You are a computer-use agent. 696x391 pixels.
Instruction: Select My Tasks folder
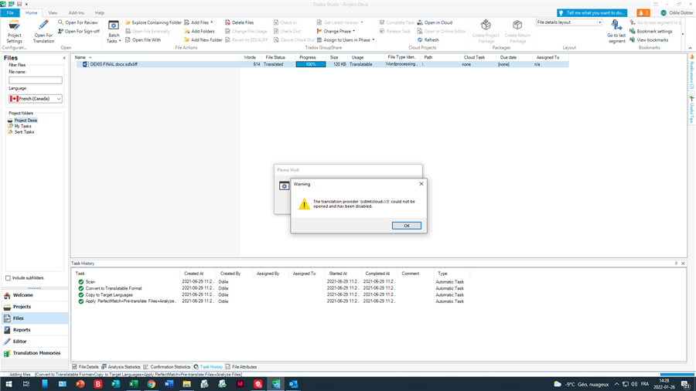(x=22, y=126)
